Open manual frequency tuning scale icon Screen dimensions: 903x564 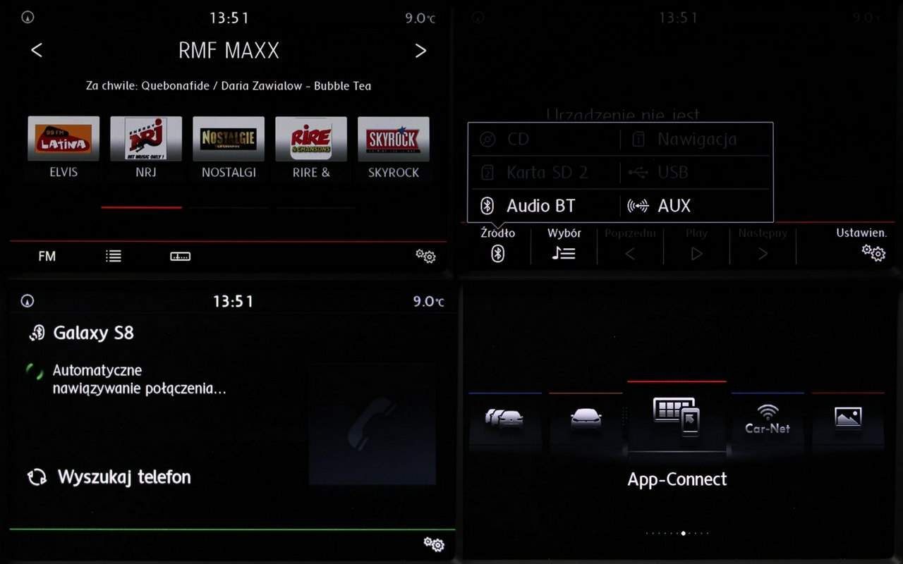coord(181,257)
